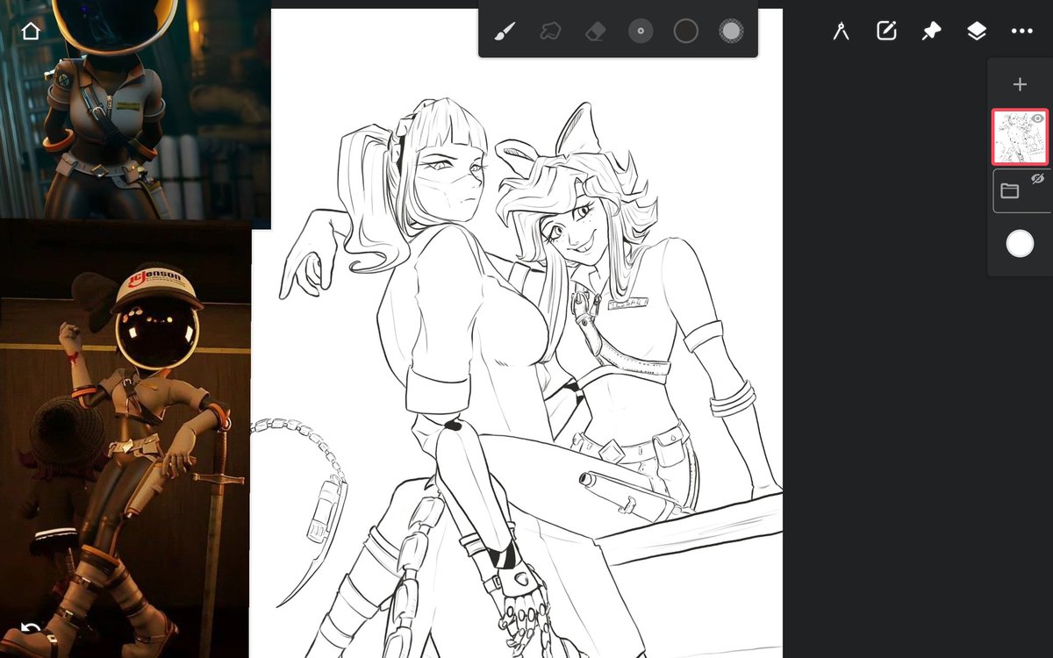Select the white background color layer
Viewport: 1053px width, 658px height.
pyautogui.click(x=1020, y=244)
